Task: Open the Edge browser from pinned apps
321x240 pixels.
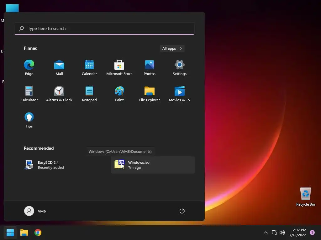Action: pos(29,67)
